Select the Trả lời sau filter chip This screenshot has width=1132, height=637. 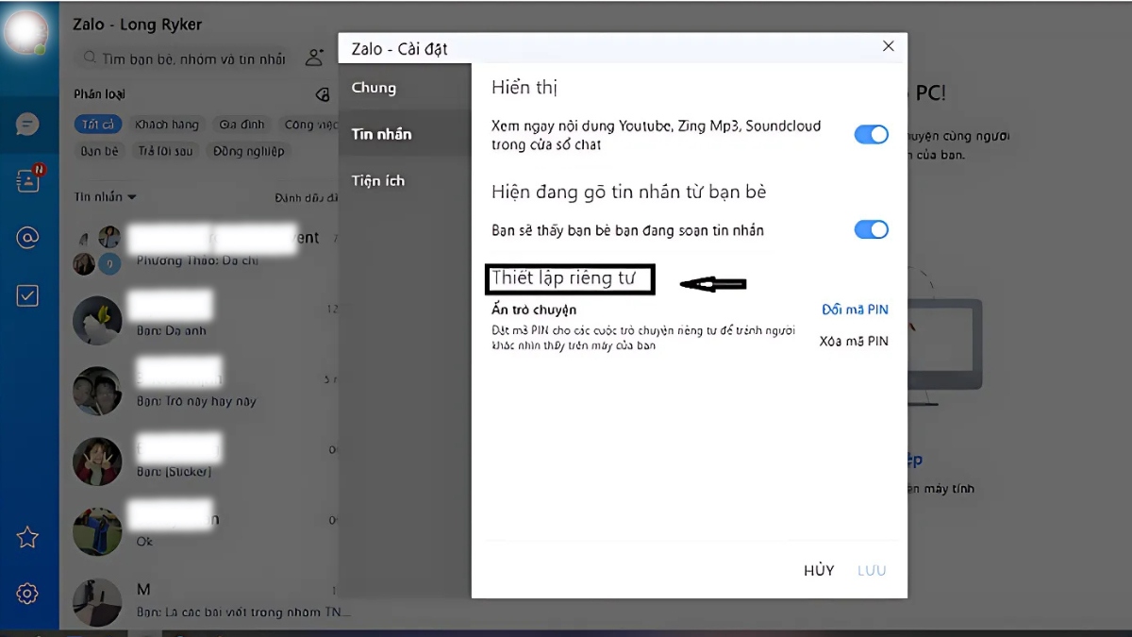(x=165, y=151)
